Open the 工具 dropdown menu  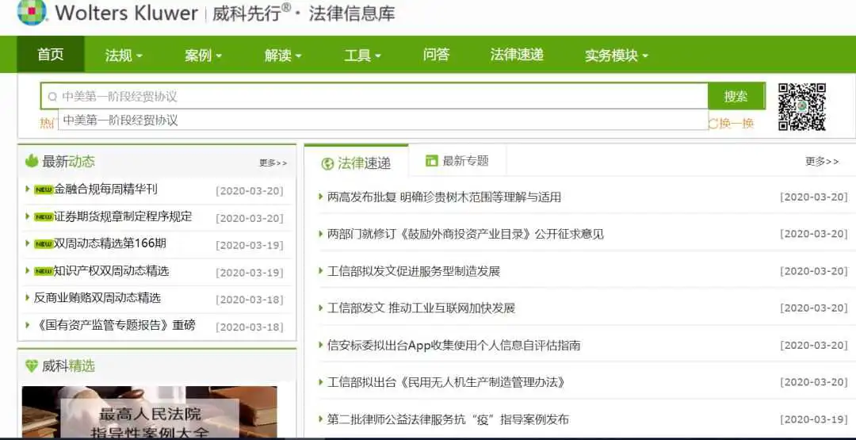[362, 55]
